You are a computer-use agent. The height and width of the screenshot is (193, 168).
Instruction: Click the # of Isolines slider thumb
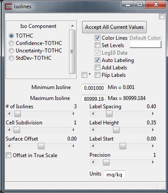tap(17, 114)
